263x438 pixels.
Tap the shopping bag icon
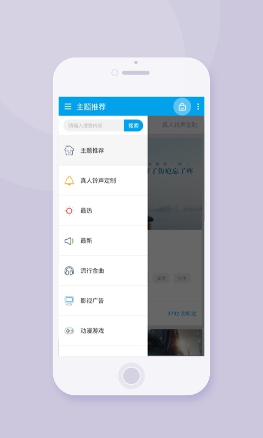[x=182, y=106]
